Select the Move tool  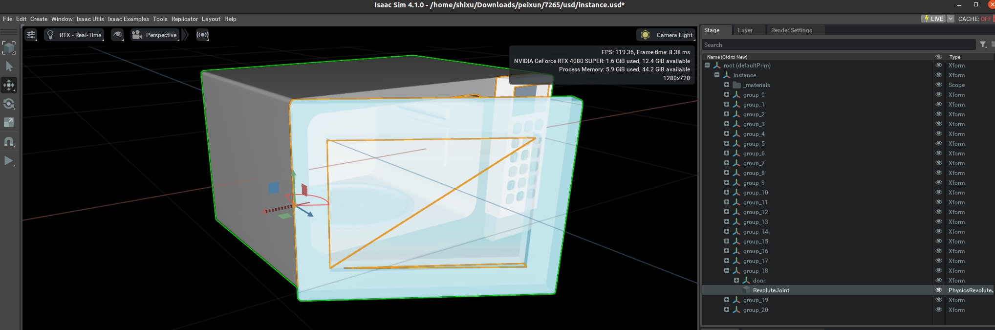9,85
